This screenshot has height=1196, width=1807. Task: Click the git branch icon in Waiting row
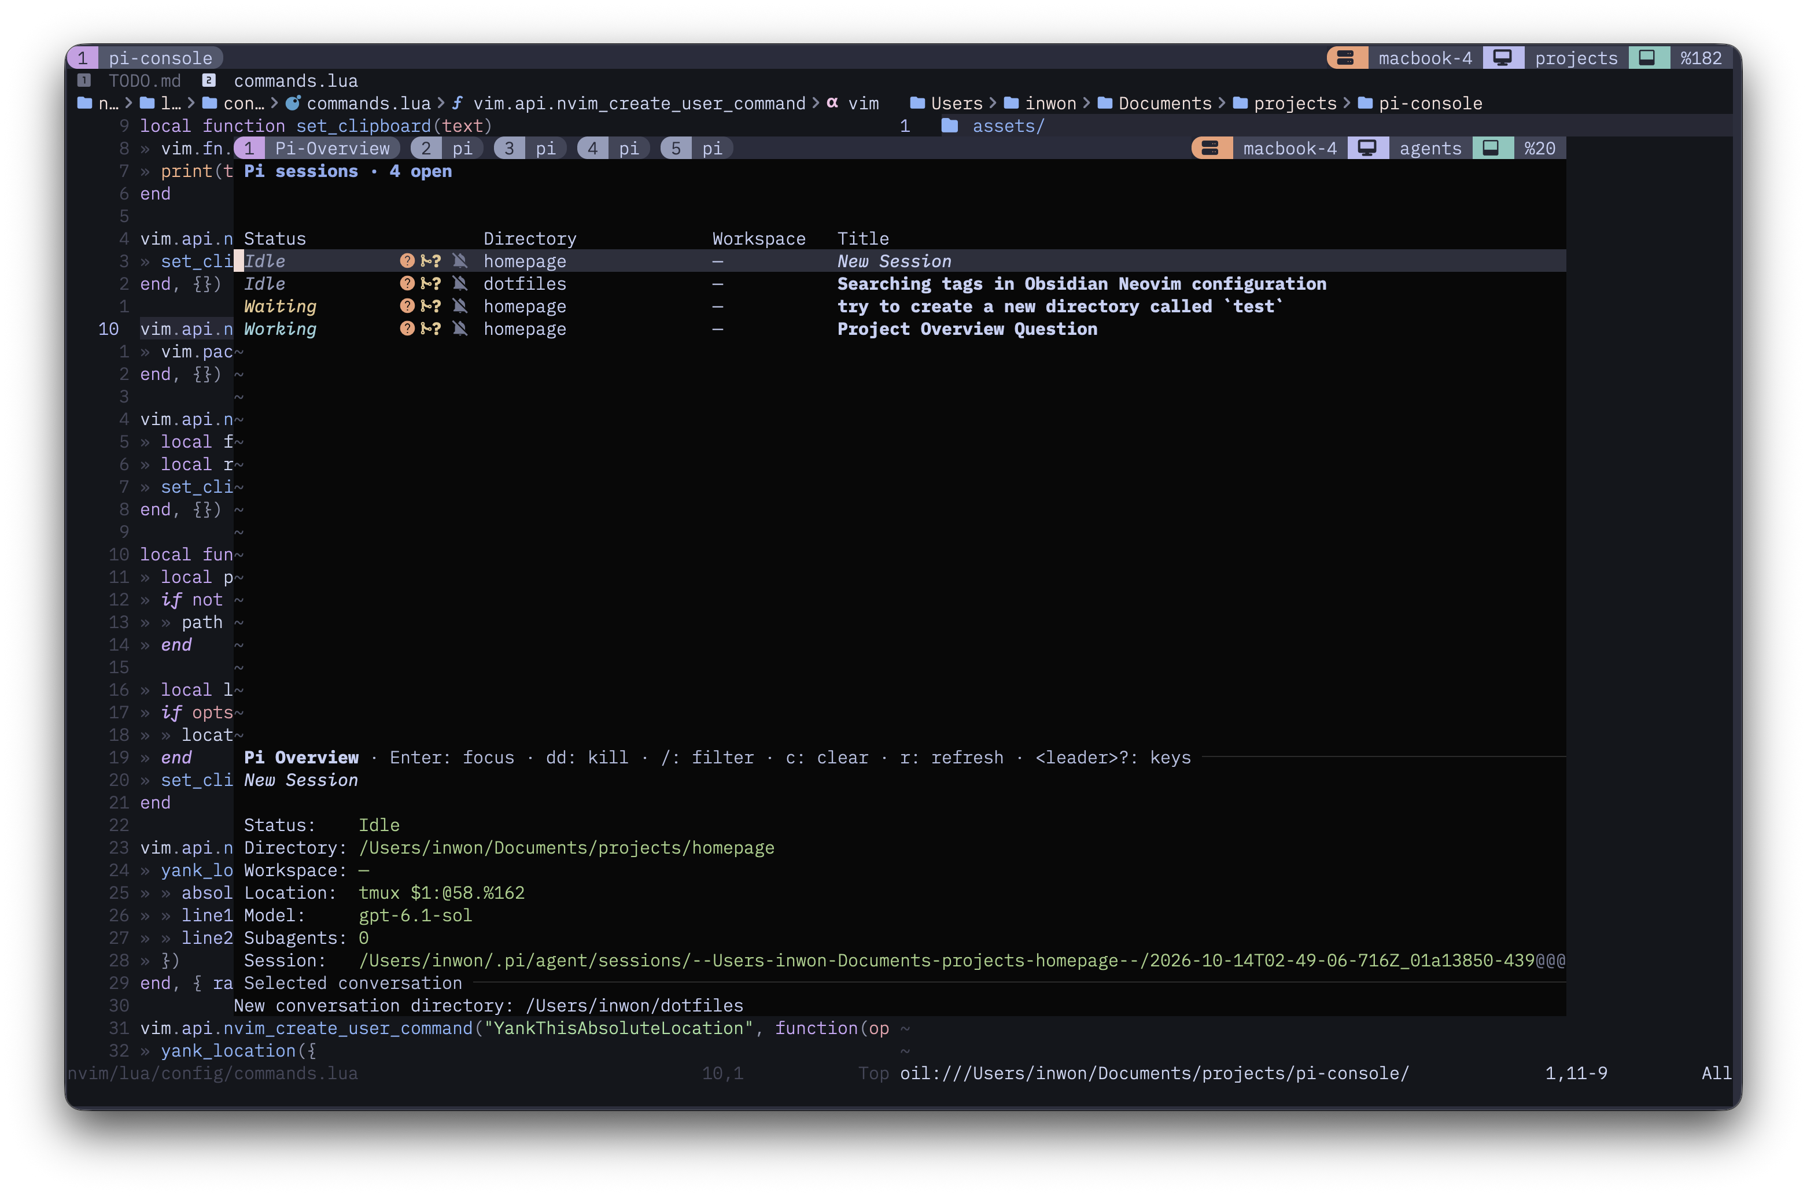430,306
